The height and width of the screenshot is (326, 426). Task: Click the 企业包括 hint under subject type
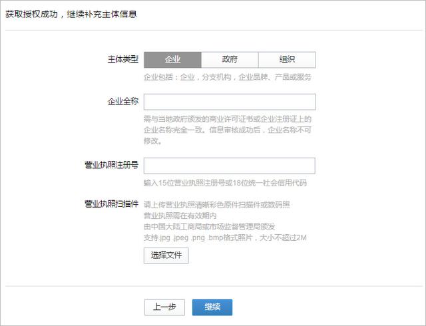tap(228, 77)
